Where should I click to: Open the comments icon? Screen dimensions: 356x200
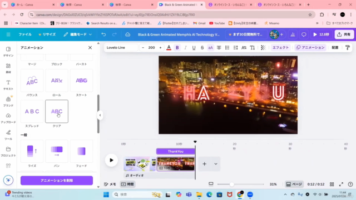(x=304, y=34)
